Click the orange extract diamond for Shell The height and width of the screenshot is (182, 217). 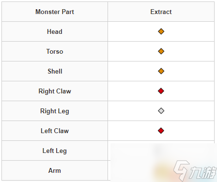(x=161, y=71)
